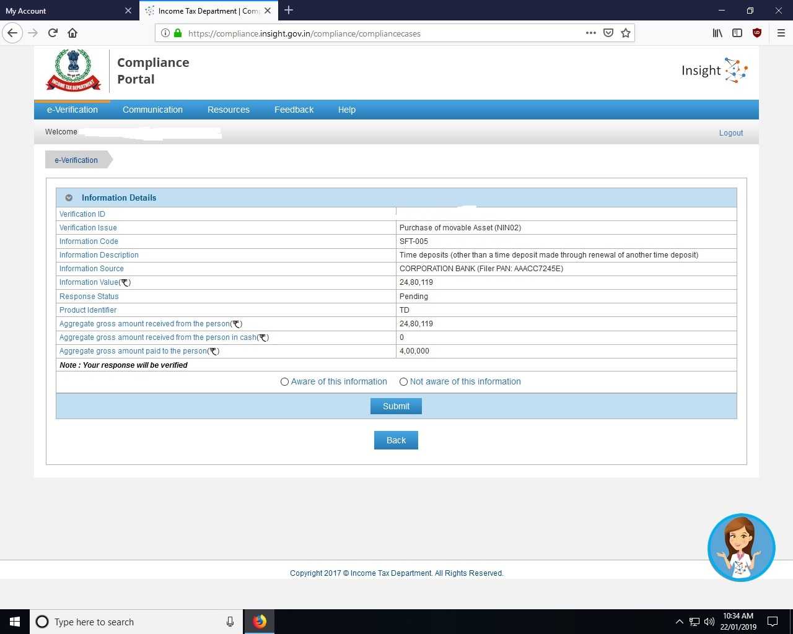Click the green padlock security icon

(x=178, y=33)
